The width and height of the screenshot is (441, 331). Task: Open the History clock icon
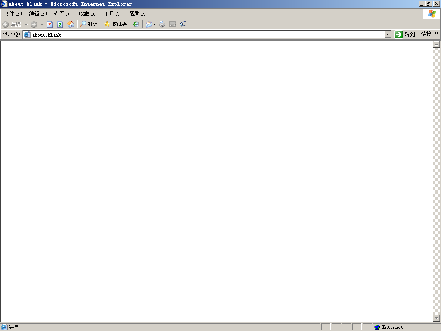(136, 24)
